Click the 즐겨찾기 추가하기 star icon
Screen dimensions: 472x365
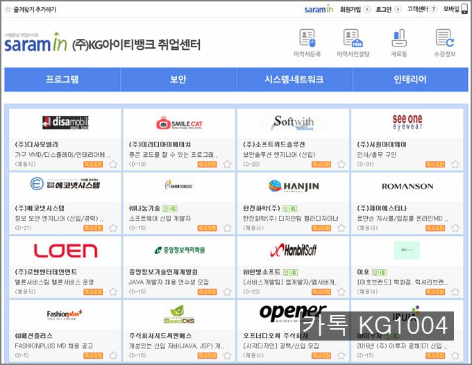[8, 9]
